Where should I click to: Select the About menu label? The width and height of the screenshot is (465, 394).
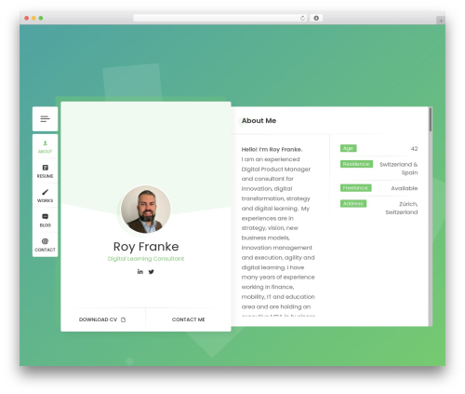46,152
